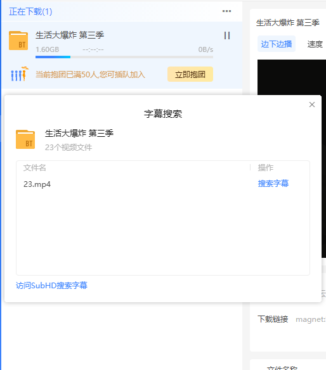Open the more options menu beside 正在下载
The width and height of the screenshot is (326, 370).
[x=226, y=11]
